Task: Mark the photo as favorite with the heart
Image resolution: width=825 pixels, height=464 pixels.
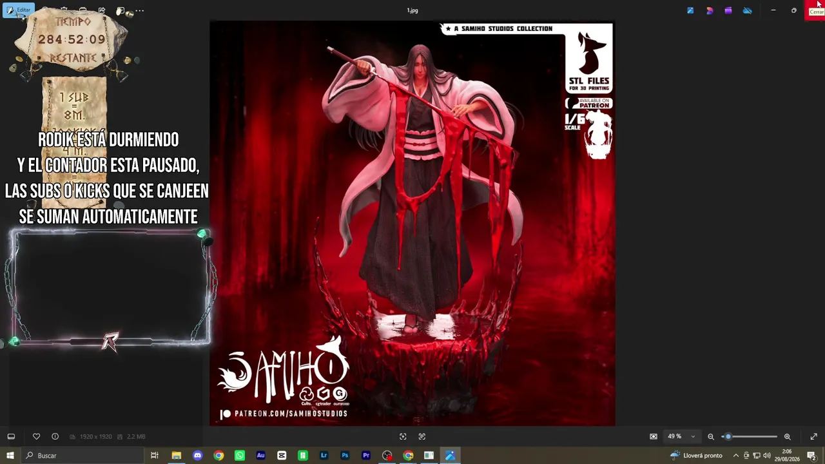Action: pyautogui.click(x=36, y=436)
